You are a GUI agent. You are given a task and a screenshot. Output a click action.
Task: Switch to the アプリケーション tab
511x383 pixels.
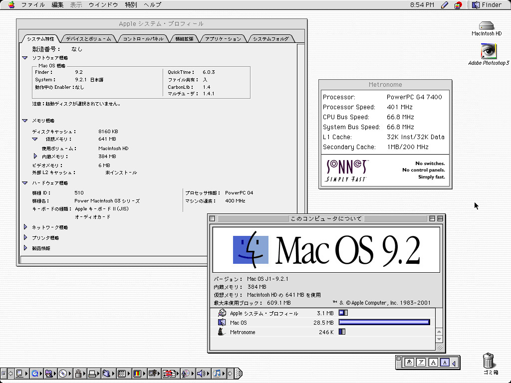(x=223, y=39)
